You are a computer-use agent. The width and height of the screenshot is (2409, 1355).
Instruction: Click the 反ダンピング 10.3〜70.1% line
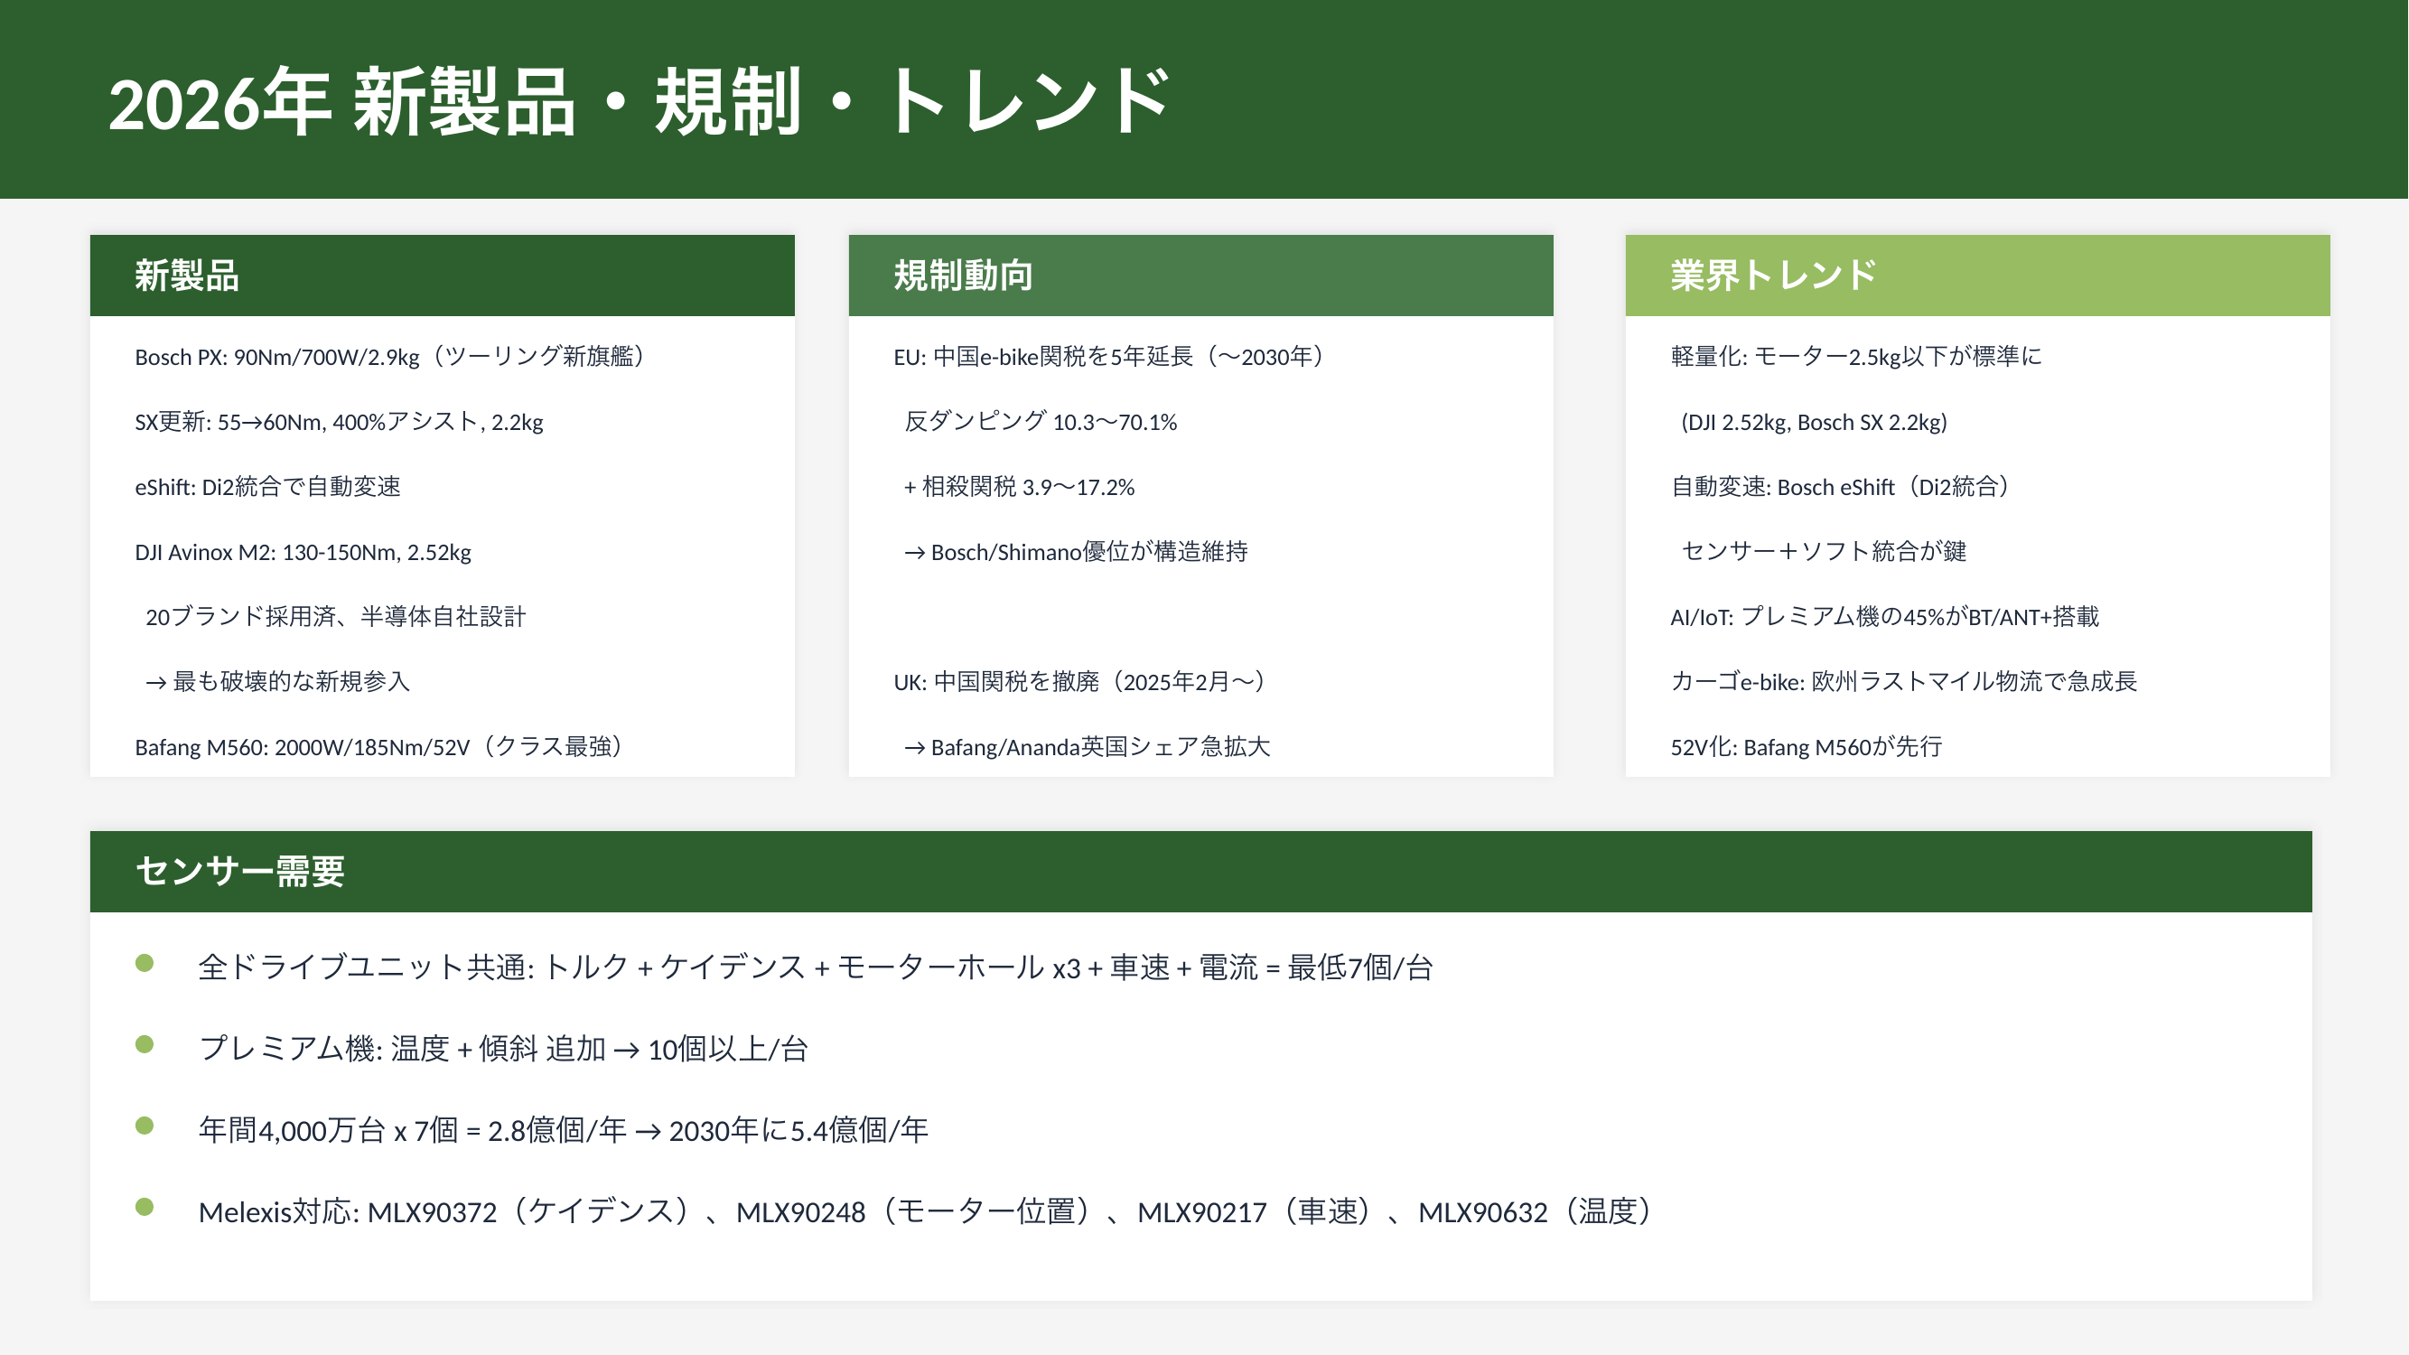coord(1040,422)
